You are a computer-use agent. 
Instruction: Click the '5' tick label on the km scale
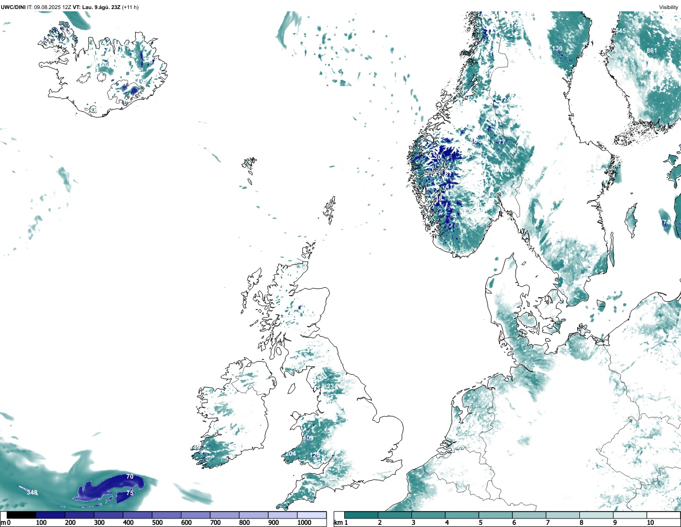480,523
